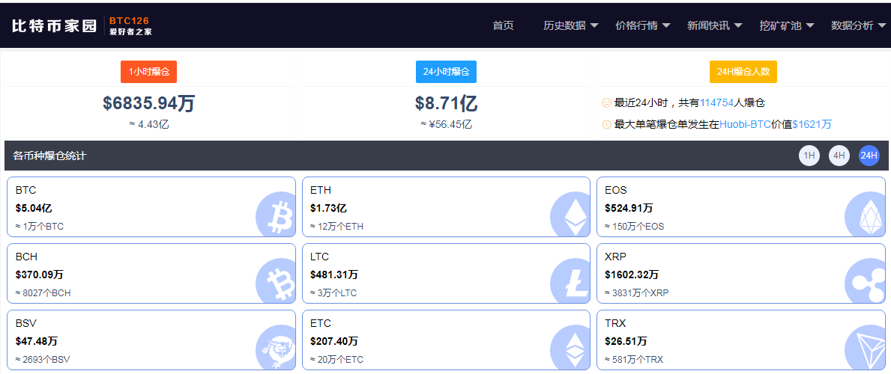891x374 pixels.
Task: Click the ≈ 8027个BCH quantity text
Action: pos(43,293)
